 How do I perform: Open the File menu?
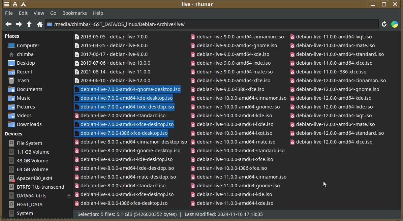(9, 13)
